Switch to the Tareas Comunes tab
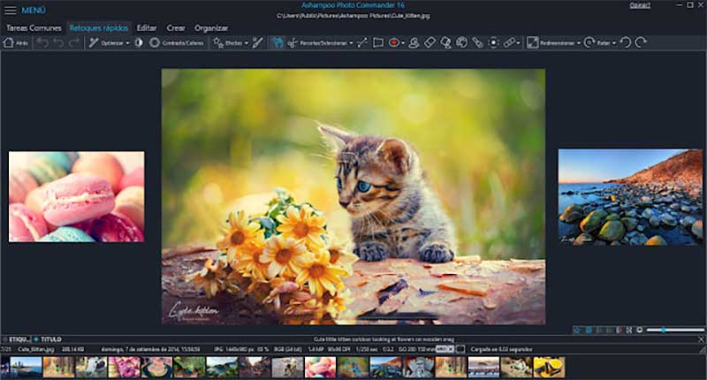Screen dimensions: 707x380 [34, 27]
